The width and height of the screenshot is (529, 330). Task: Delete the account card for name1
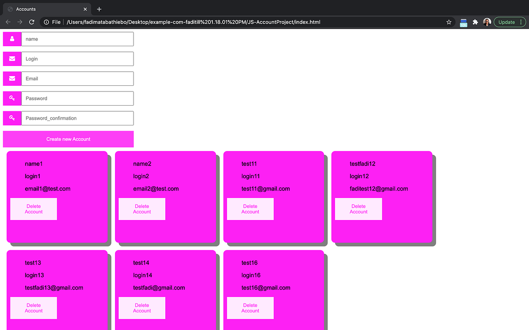(34, 209)
